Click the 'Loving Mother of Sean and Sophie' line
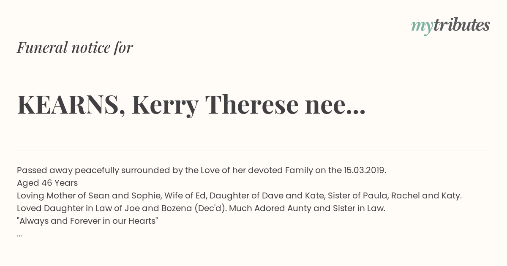This screenshot has height=266, width=507. (x=239, y=196)
